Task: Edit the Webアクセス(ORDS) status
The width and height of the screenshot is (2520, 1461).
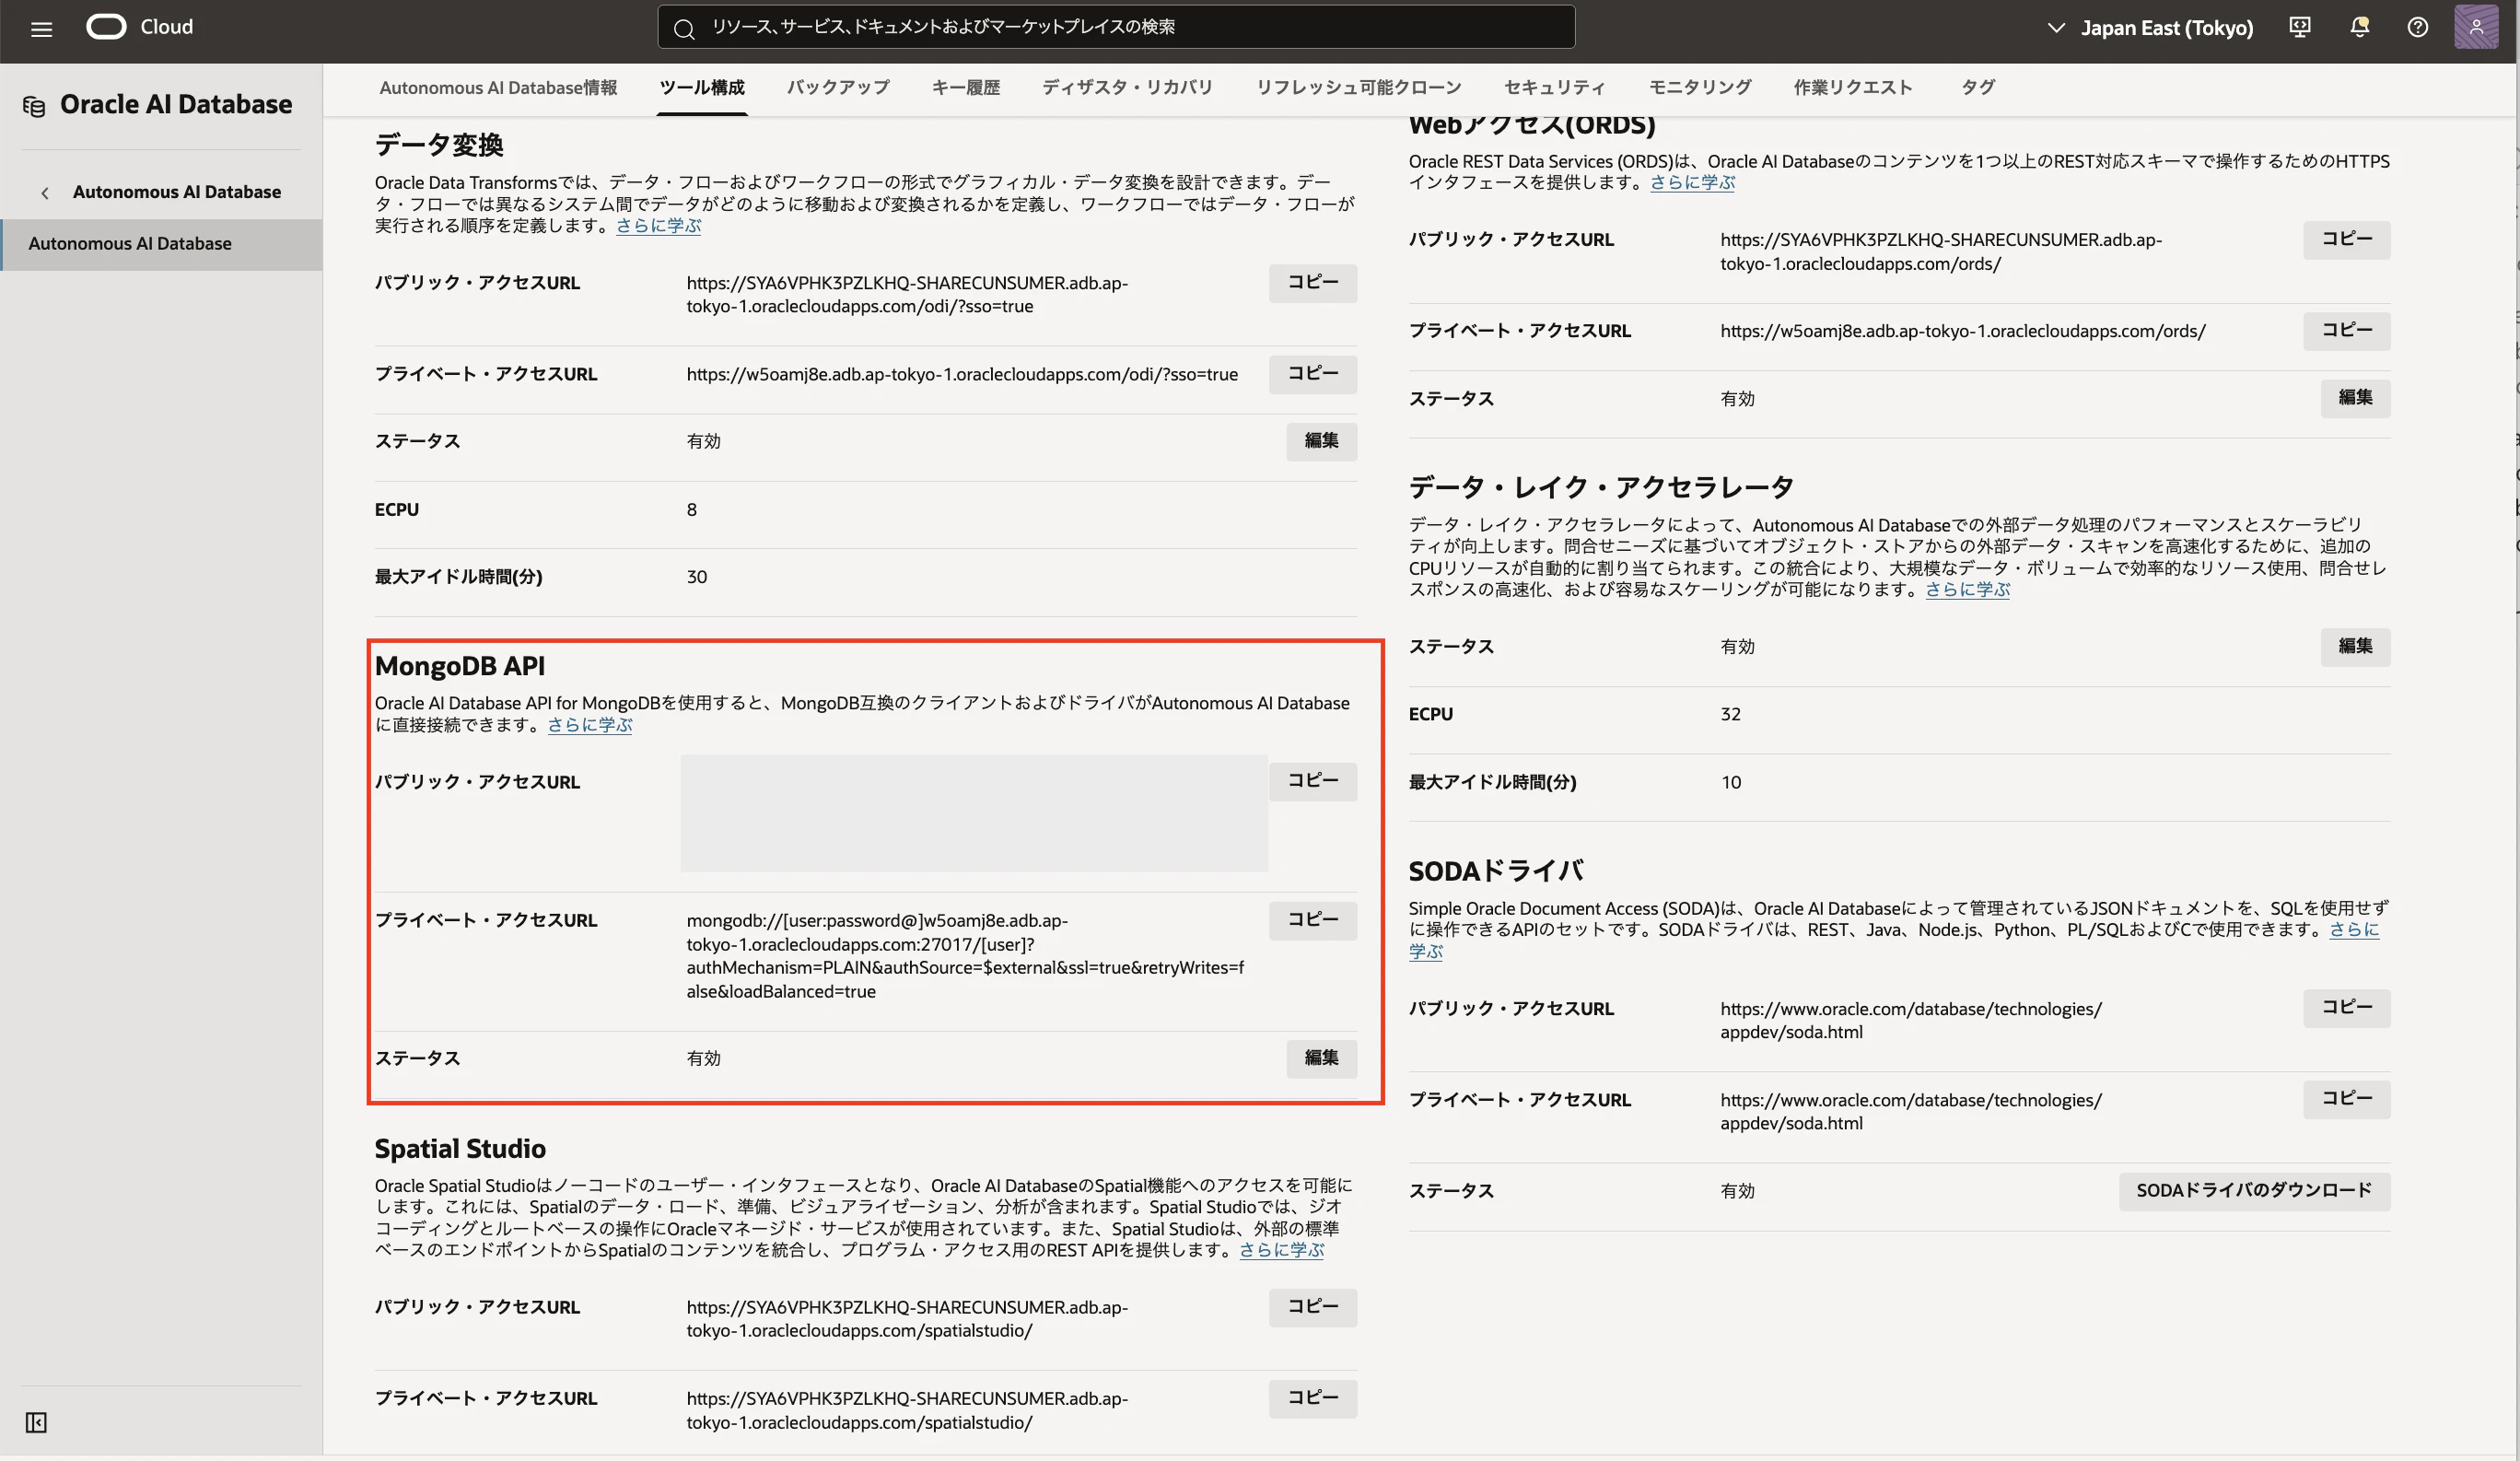Action: [2355, 398]
